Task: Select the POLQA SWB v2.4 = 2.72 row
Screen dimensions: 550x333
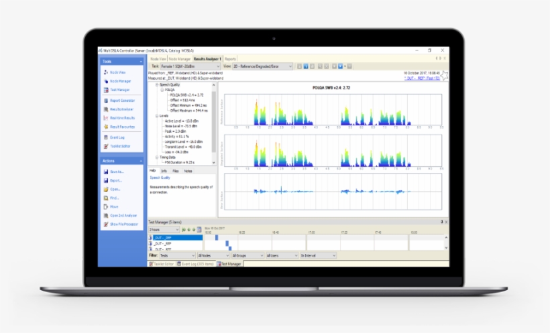Action: [x=186, y=95]
